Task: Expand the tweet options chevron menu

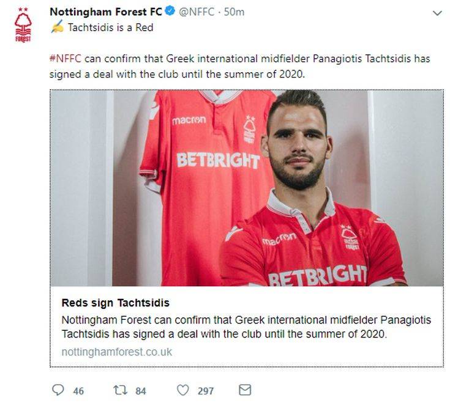Action: click(x=437, y=12)
